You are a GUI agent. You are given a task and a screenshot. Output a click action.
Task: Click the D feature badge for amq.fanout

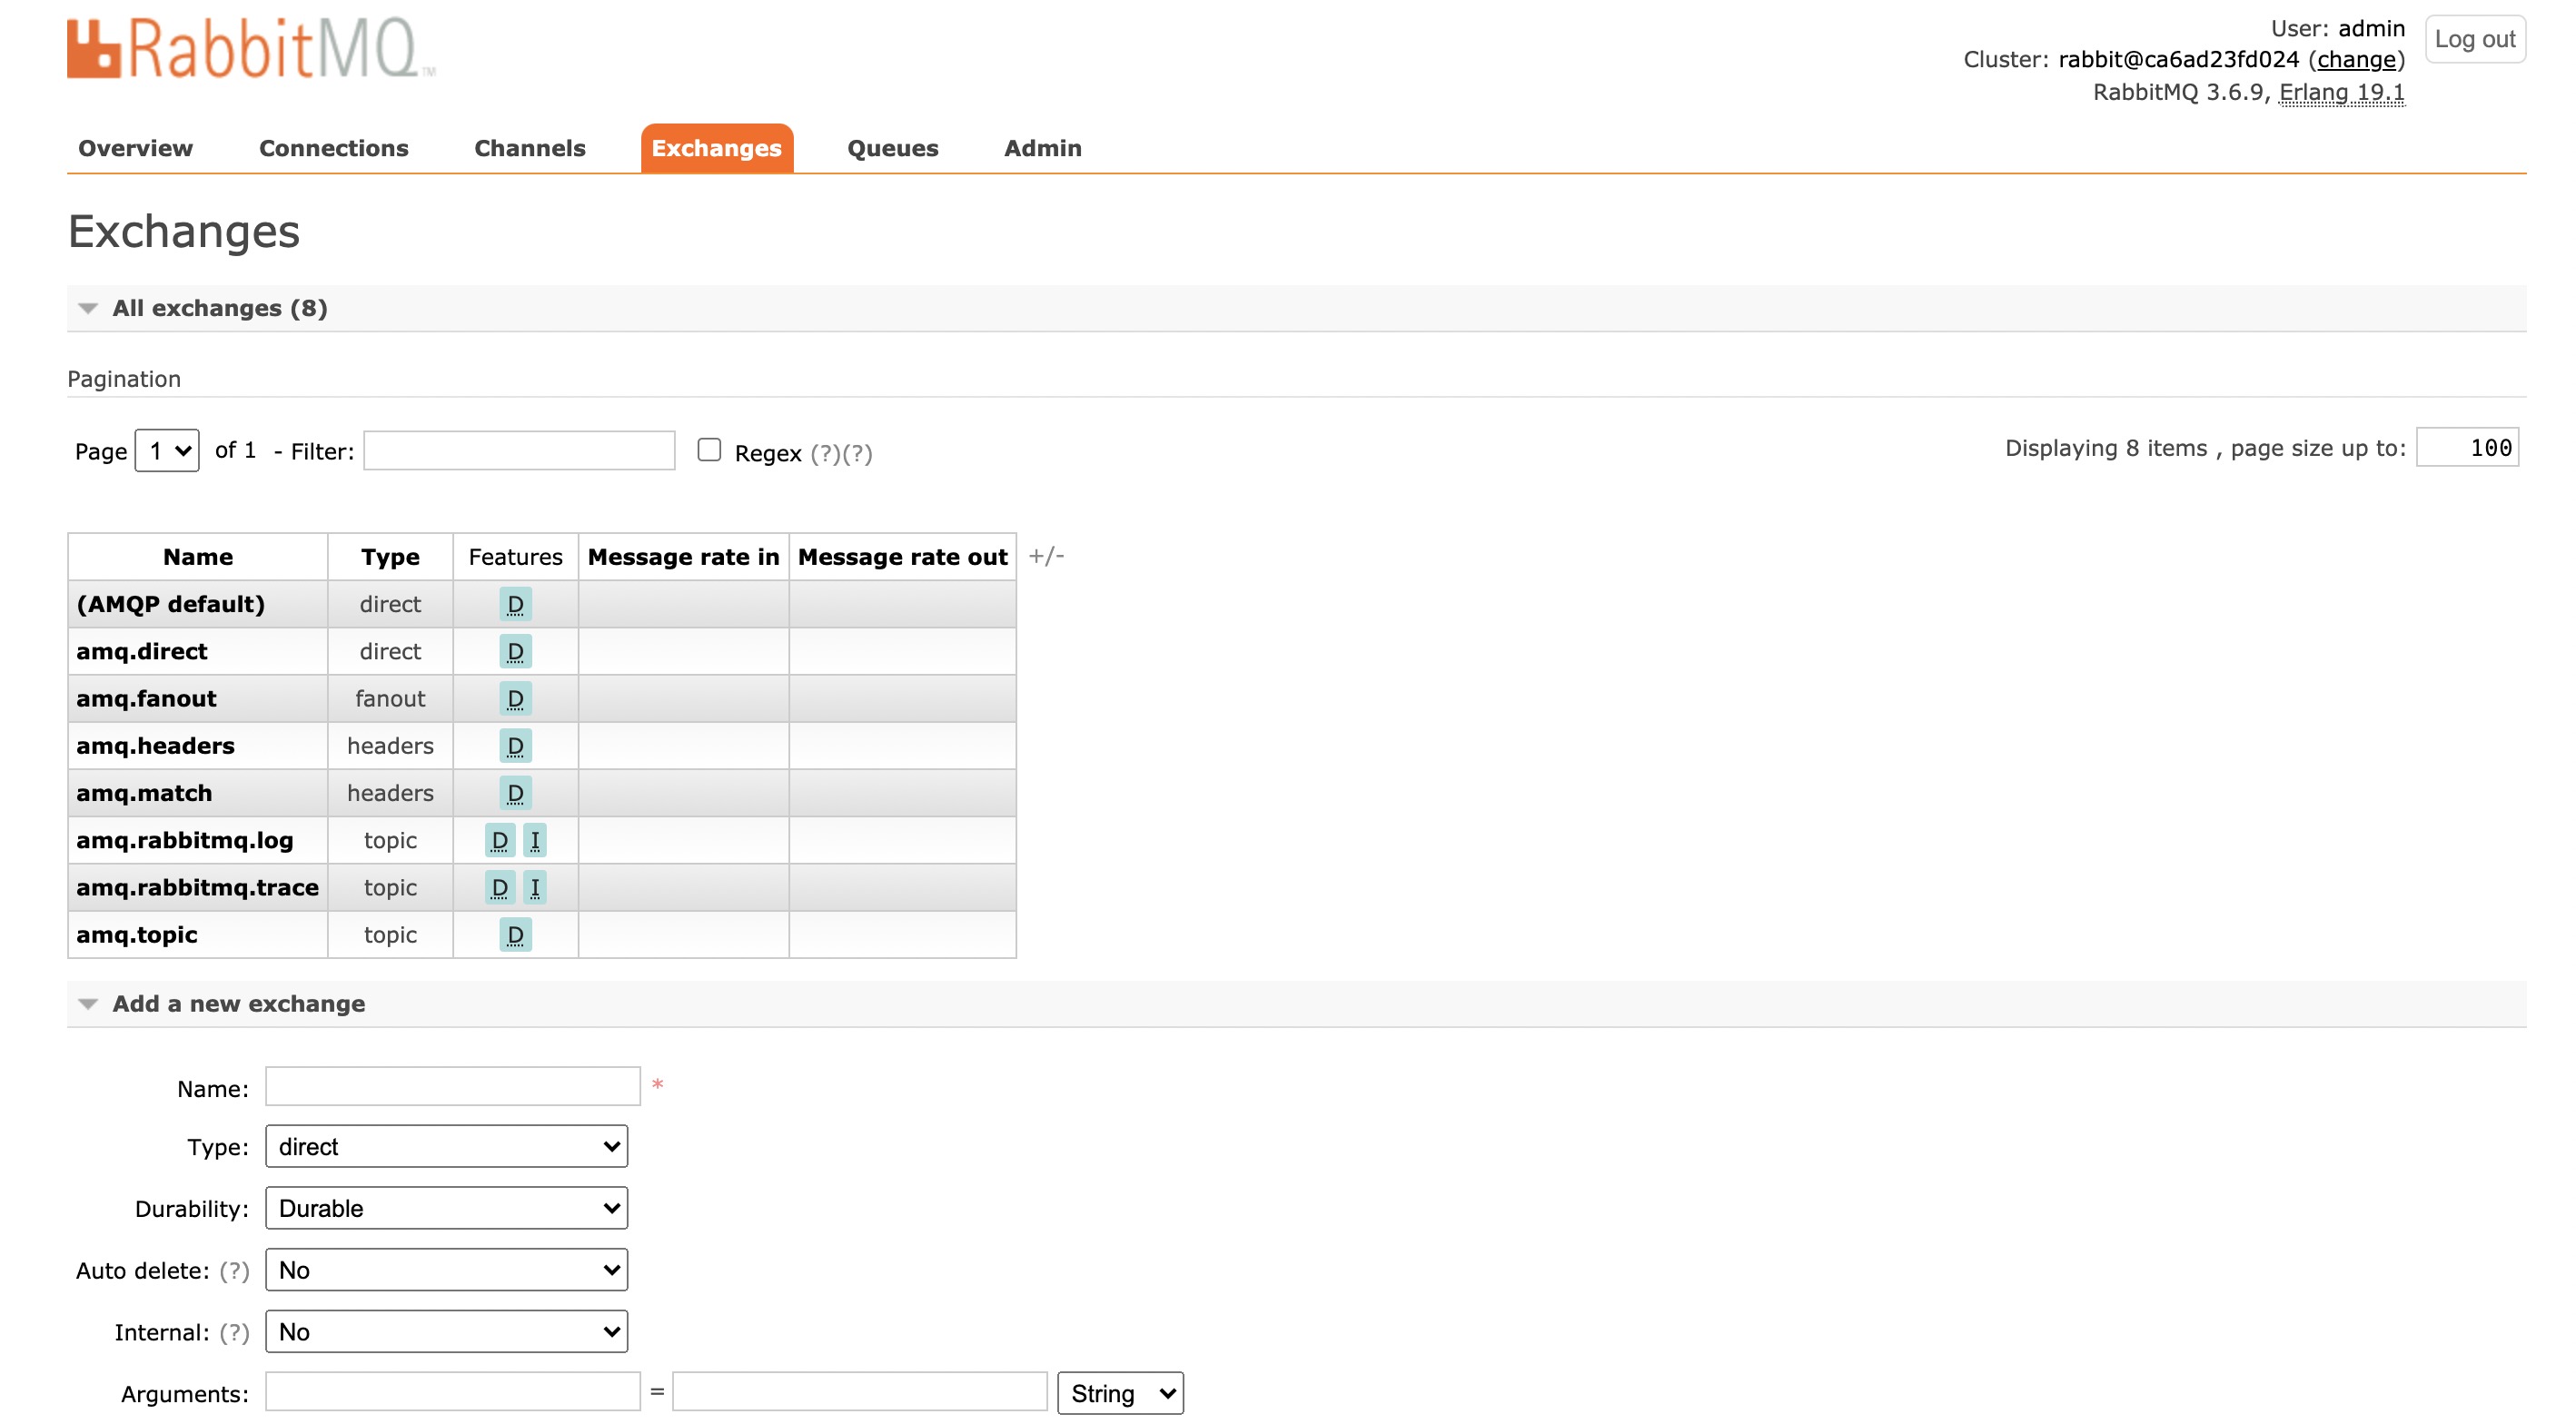coord(515,699)
